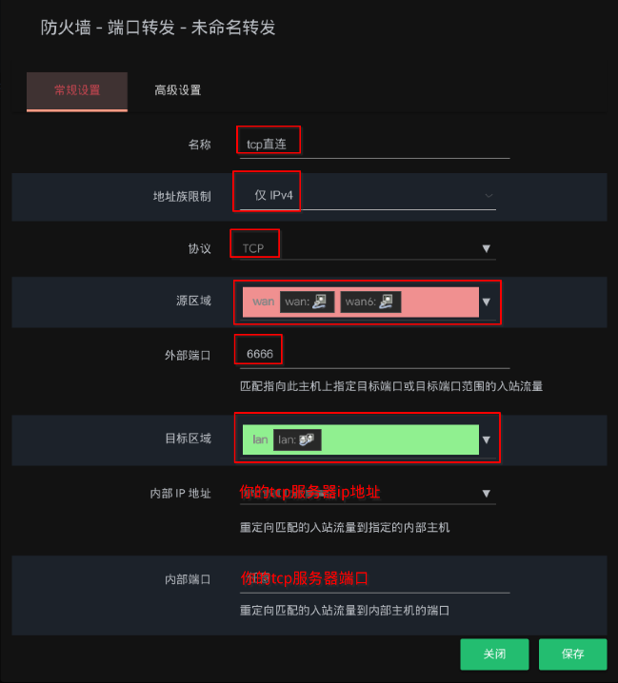Click the green 关闭 button
This screenshot has height=683, width=618.
click(494, 654)
